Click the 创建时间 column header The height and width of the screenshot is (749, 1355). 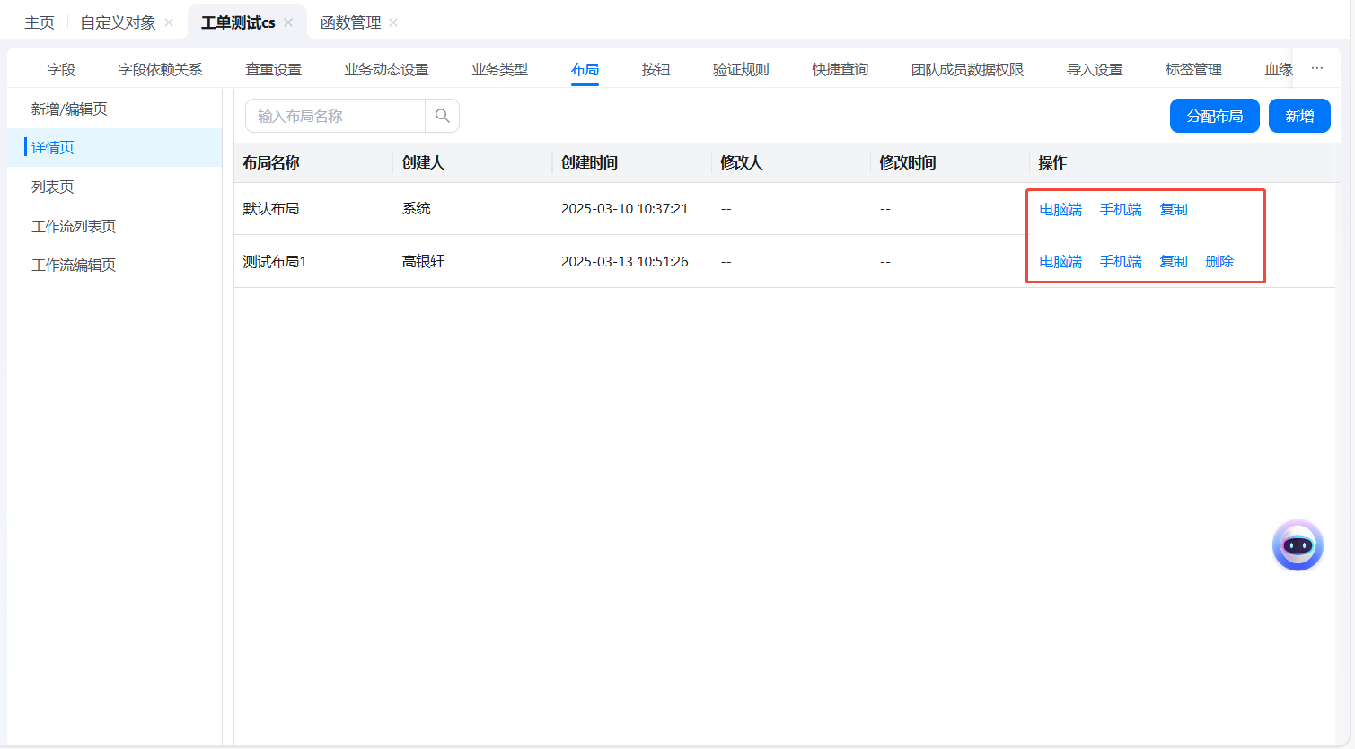(589, 162)
